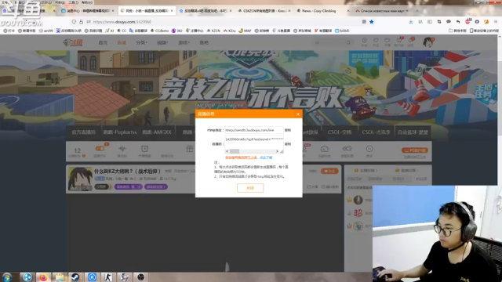Open Counter-Strike icon from the taskbar
This screenshot has height=282, width=502.
[x=108, y=277]
